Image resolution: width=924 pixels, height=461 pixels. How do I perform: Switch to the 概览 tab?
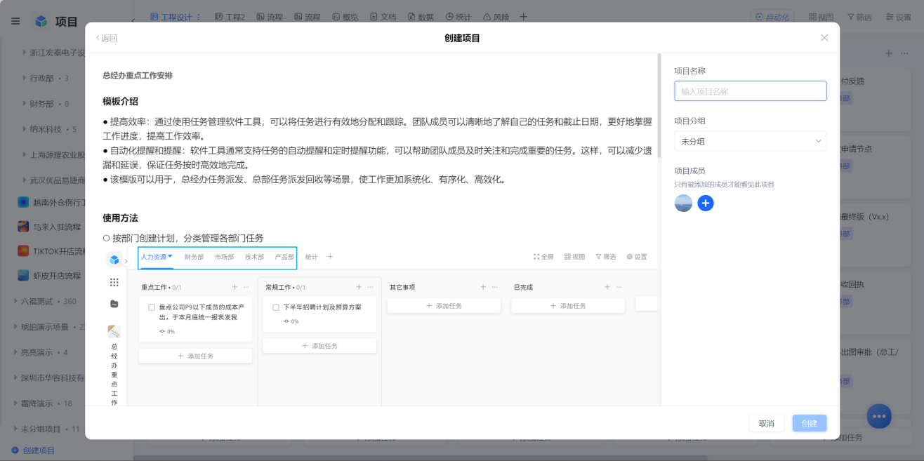pos(345,17)
